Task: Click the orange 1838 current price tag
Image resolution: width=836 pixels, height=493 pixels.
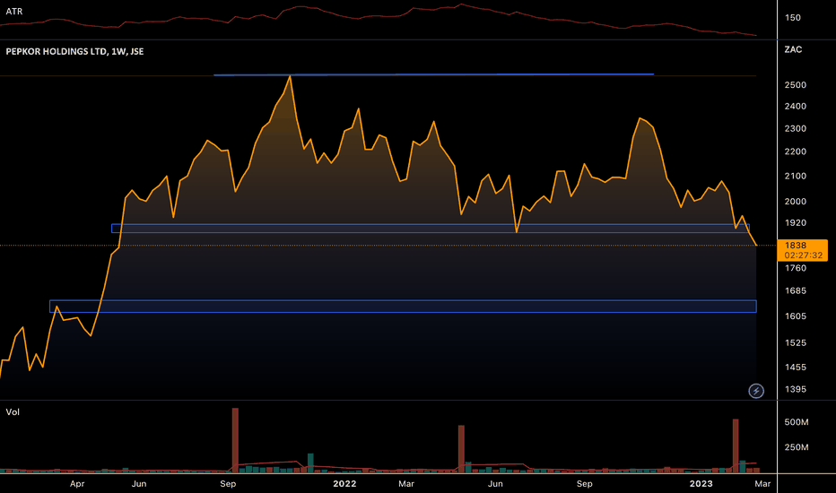Action: [x=803, y=250]
